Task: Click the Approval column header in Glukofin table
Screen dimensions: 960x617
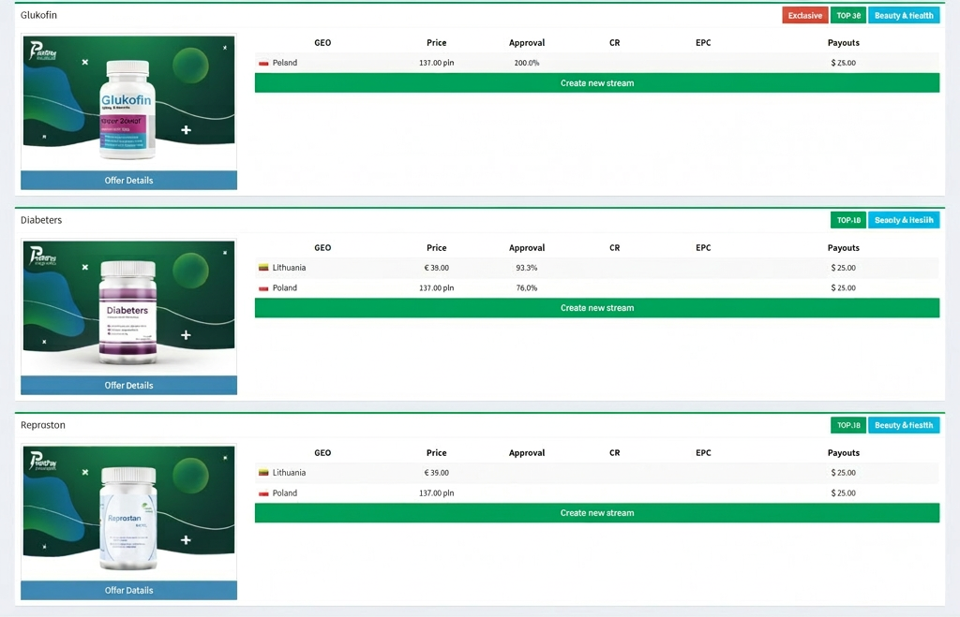Action: [x=527, y=43]
